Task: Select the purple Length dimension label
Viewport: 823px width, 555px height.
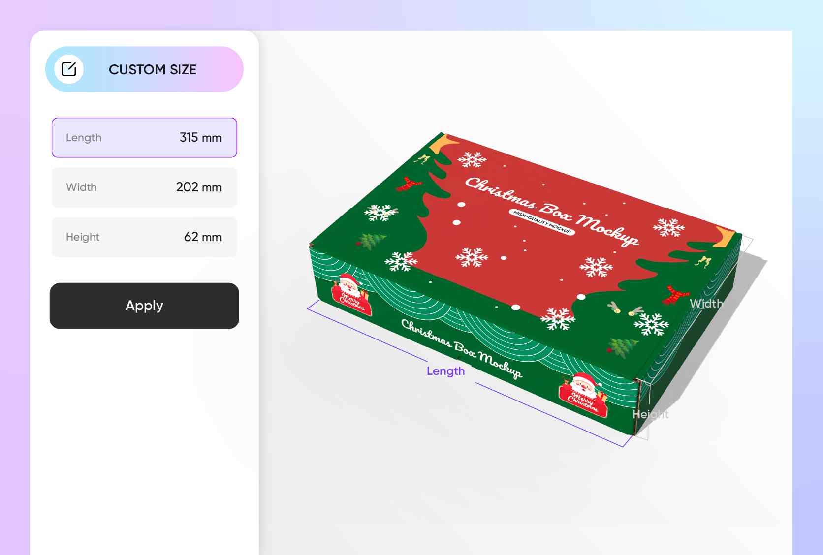Action: [445, 371]
